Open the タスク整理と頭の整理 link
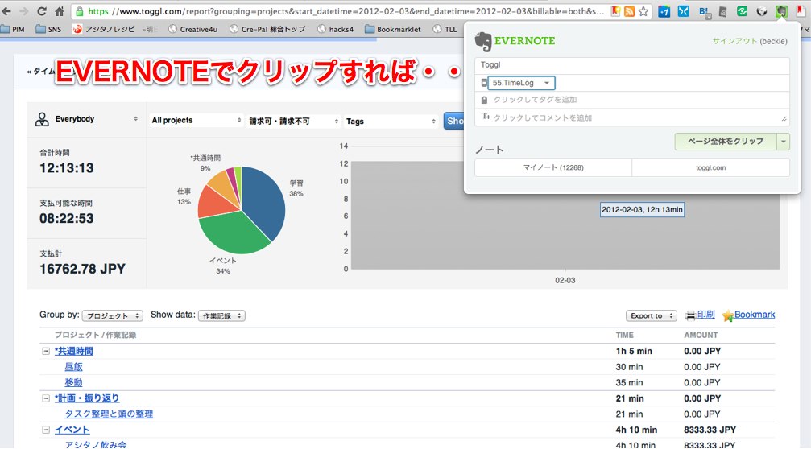811x449 pixels. tap(109, 414)
